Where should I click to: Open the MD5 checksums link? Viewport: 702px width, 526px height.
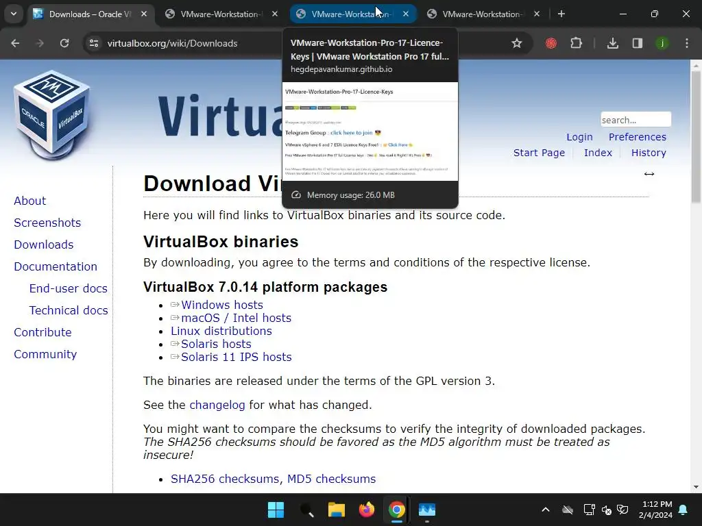tap(331, 479)
